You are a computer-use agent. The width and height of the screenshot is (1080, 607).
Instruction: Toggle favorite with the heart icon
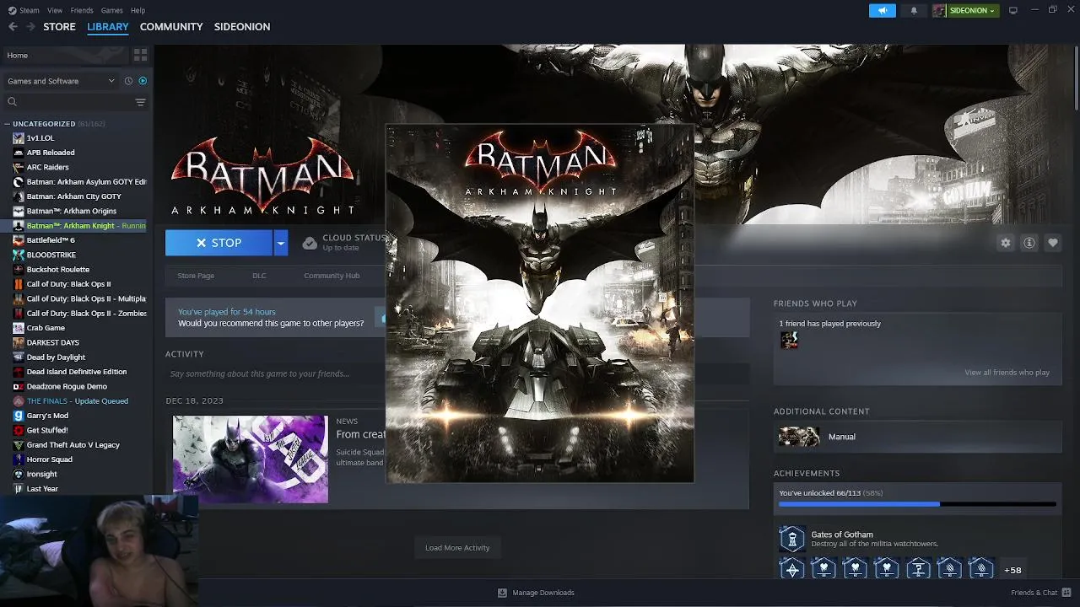pyautogui.click(x=1052, y=242)
